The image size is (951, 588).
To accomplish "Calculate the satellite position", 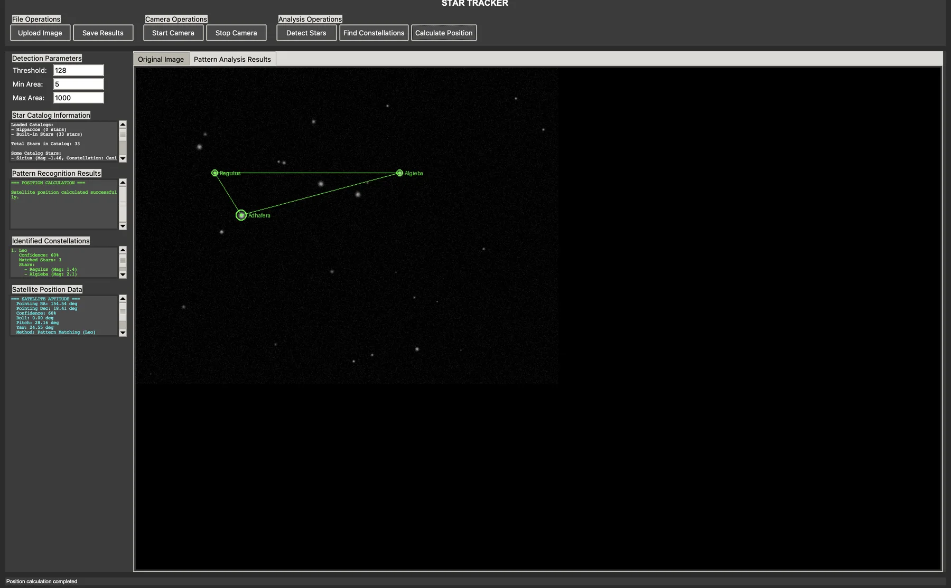I will [444, 33].
